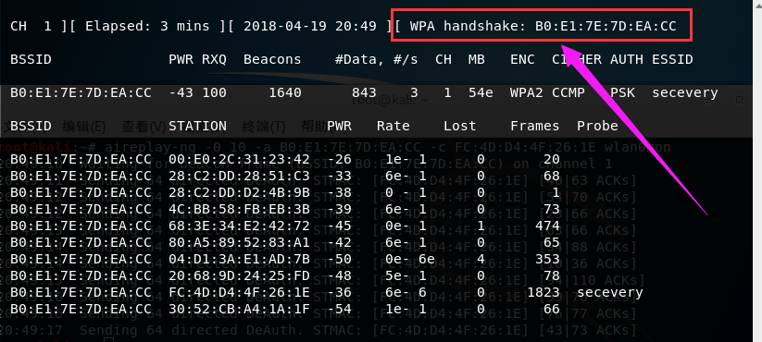Click the station power value '-54'

(339, 309)
